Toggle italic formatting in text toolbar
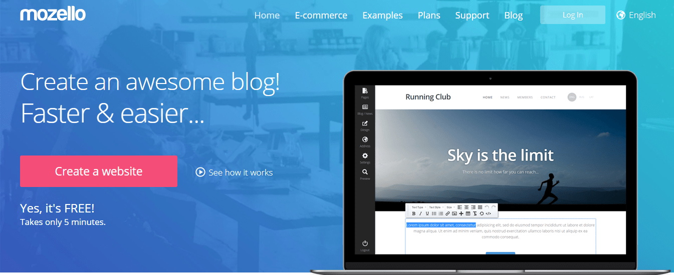674x275 pixels. point(420,213)
